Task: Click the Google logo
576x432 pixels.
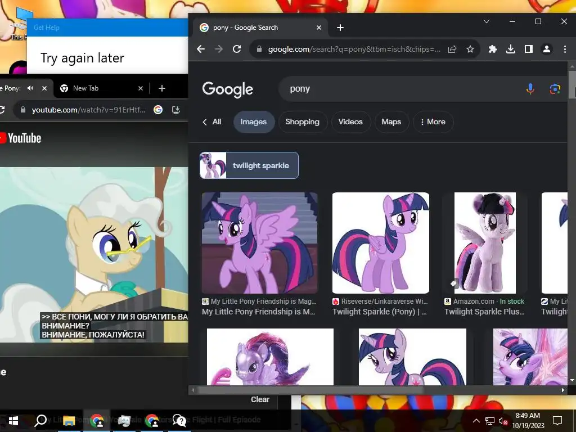Action: coord(227,89)
